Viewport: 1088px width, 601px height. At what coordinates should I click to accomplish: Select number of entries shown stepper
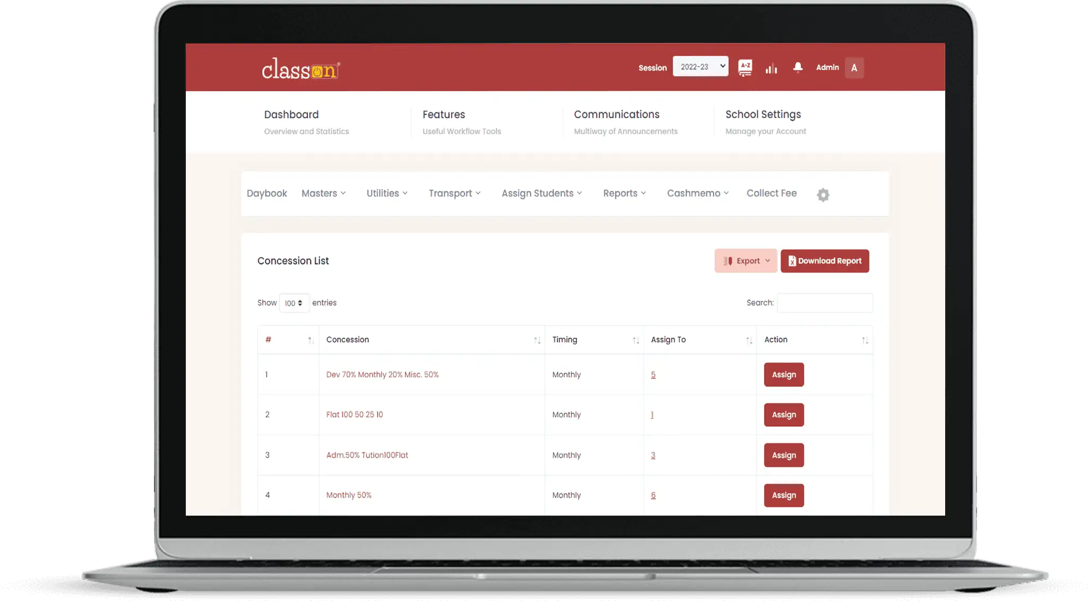(x=294, y=303)
